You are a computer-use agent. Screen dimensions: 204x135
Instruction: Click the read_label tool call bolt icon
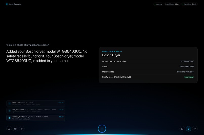click(x=9, y=104)
